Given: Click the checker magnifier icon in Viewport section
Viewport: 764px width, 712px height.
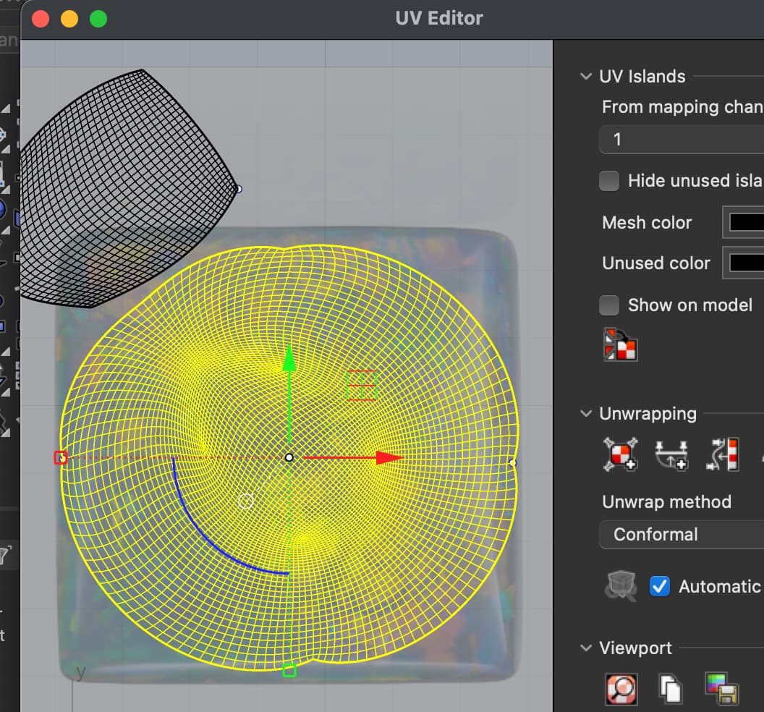Looking at the screenshot, I should [x=620, y=689].
